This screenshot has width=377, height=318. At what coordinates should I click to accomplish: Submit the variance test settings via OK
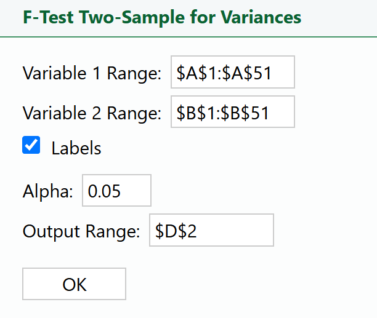click(74, 284)
